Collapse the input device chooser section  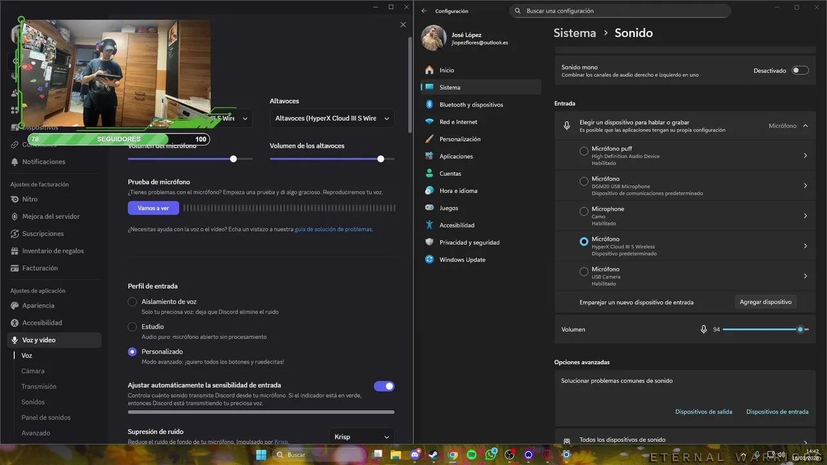805,126
